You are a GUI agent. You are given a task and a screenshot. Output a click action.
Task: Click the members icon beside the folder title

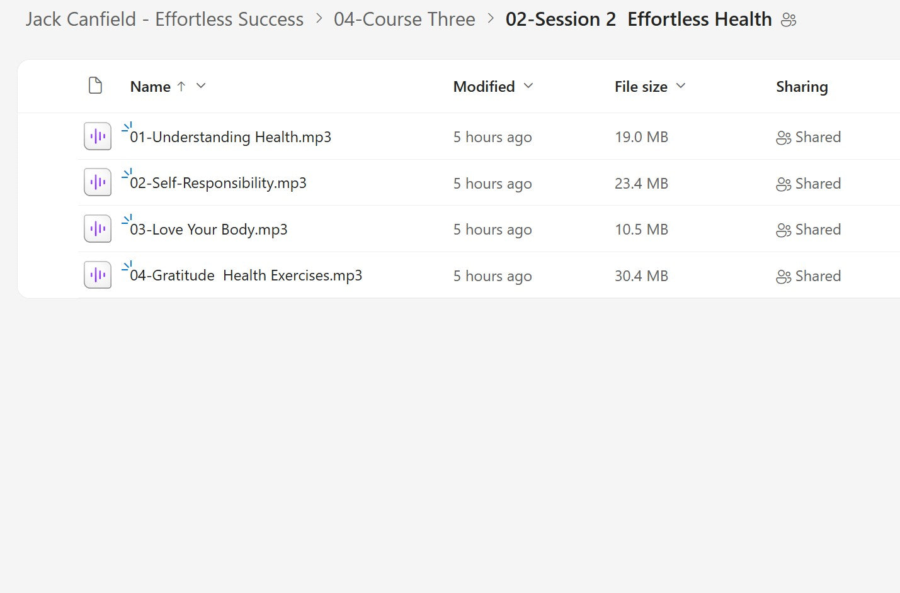coord(789,19)
